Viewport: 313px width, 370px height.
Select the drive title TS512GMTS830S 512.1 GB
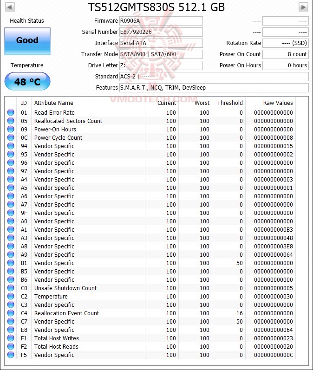pyautogui.click(x=156, y=7)
